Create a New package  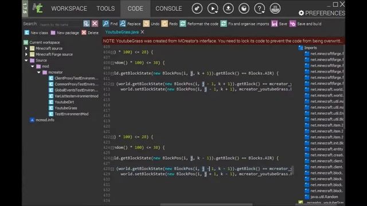[x=65, y=33]
